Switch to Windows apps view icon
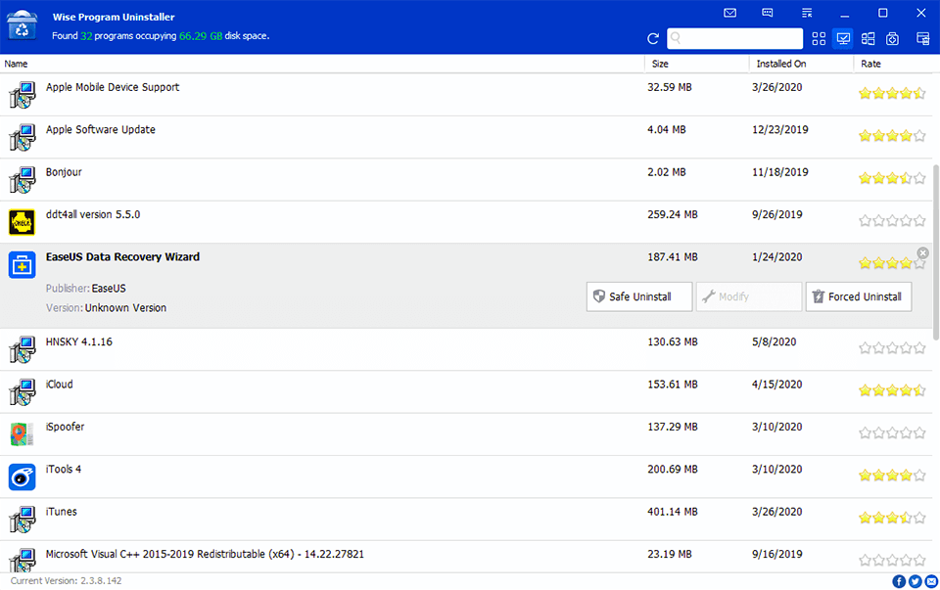Image resolution: width=940 pixels, height=590 pixels. 868,39
